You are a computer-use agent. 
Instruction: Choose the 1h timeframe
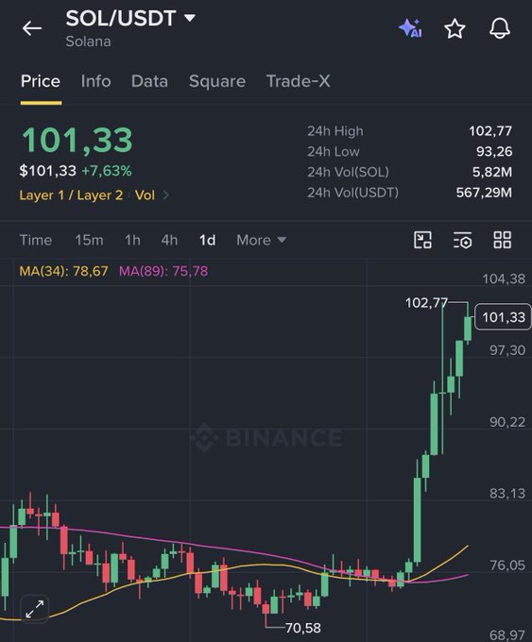[132, 240]
